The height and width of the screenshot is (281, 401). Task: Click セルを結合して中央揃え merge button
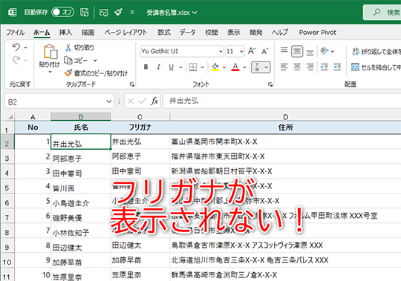pyautogui.click(x=376, y=67)
